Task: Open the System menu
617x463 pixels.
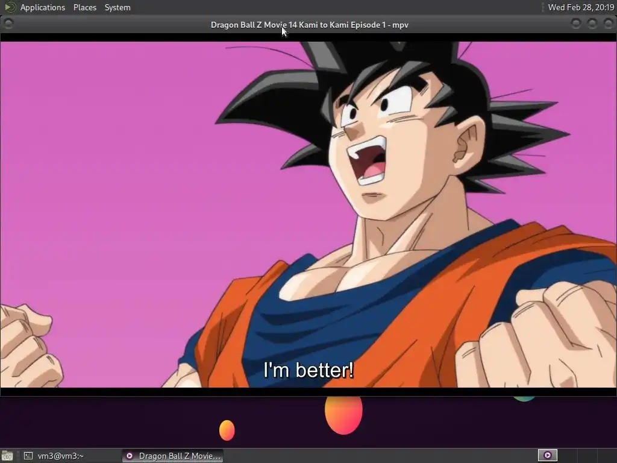Action: (117, 7)
